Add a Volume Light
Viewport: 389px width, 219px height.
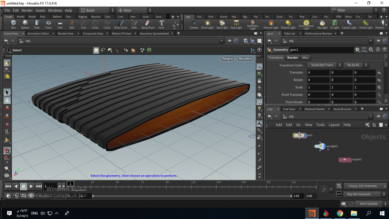pos(271,24)
